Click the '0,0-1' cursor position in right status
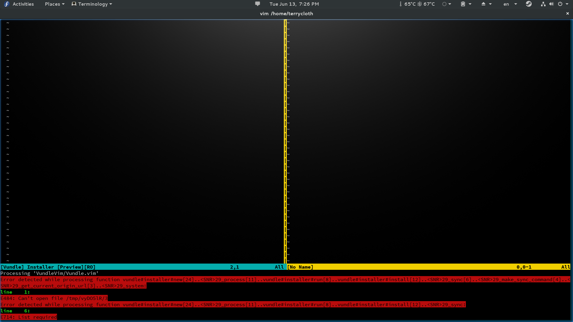Screen dimensions: 573x322 pos(524,267)
